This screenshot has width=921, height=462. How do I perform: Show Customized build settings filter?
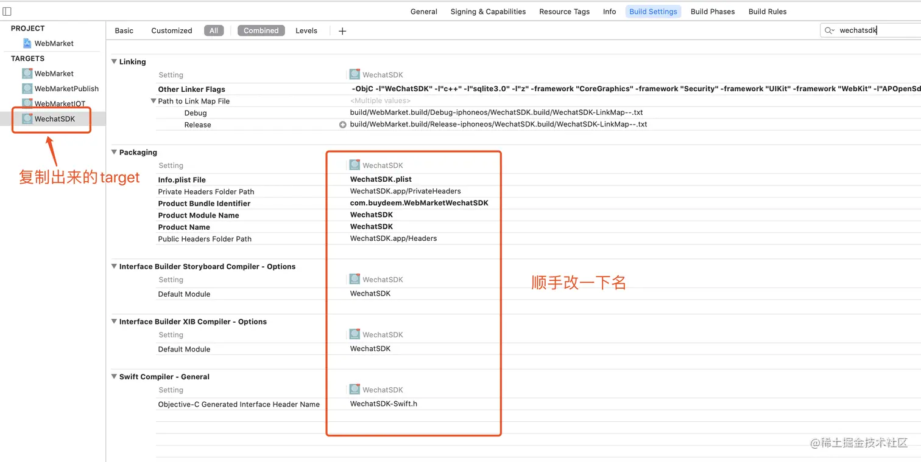pos(172,30)
